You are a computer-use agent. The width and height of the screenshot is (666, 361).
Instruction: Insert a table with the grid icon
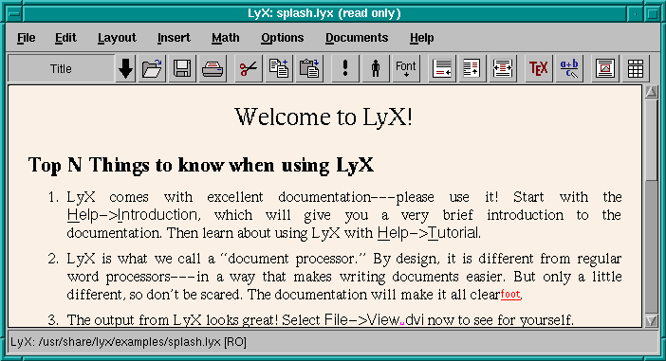pos(636,68)
